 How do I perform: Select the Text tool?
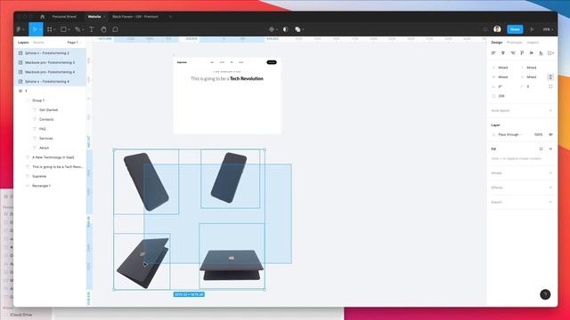click(91, 29)
